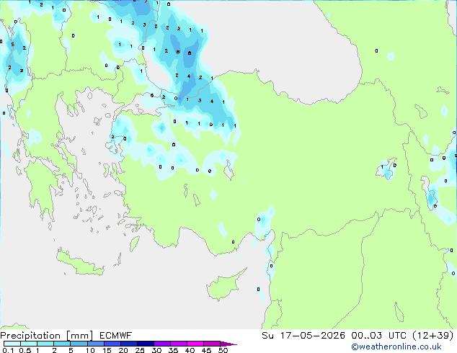Click the 25–30 mm navy legend swatch
Viewport: 457px width, 353px height.
click(x=145, y=344)
